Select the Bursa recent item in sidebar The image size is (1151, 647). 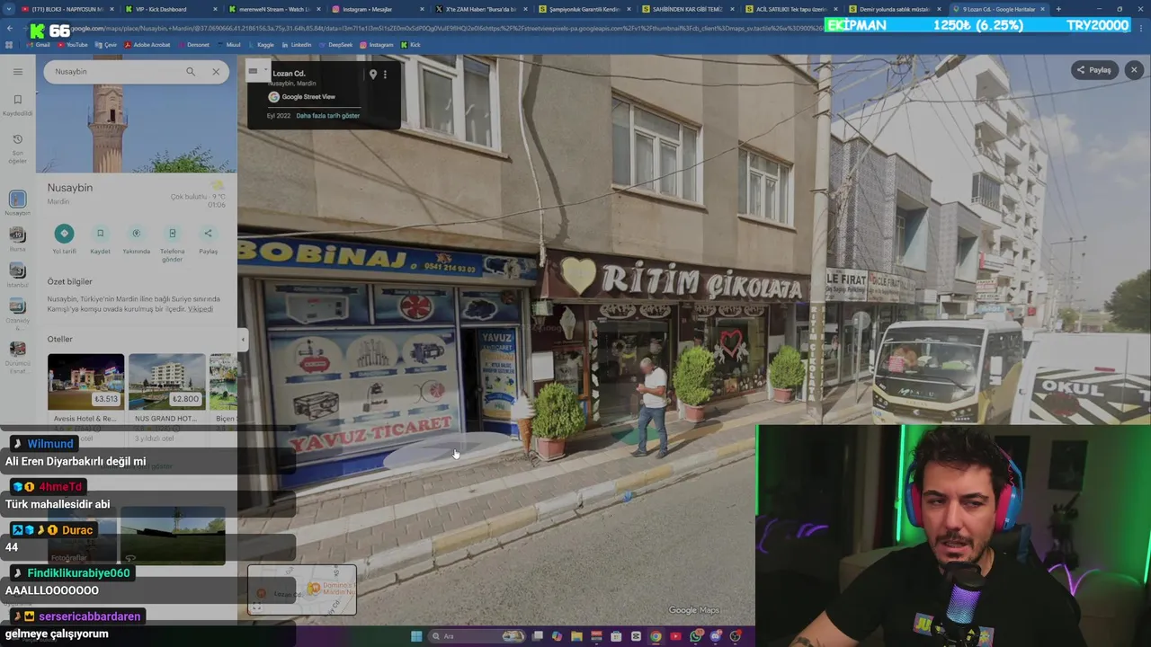pos(17,238)
